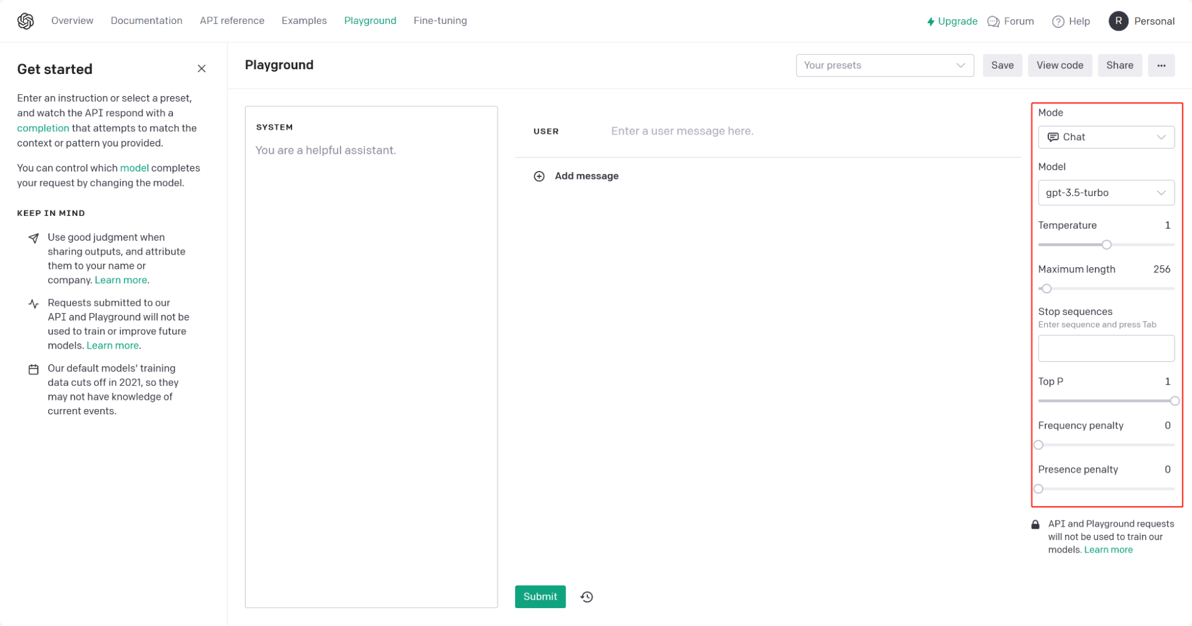Click the Save button

pyautogui.click(x=1002, y=66)
